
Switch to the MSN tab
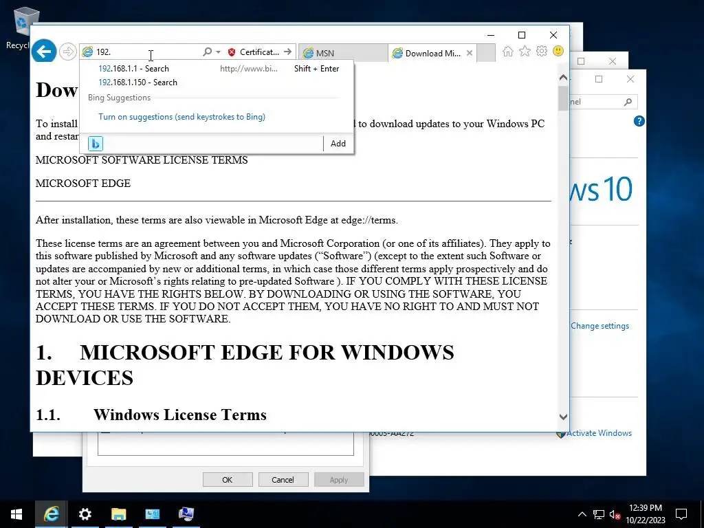point(342,53)
